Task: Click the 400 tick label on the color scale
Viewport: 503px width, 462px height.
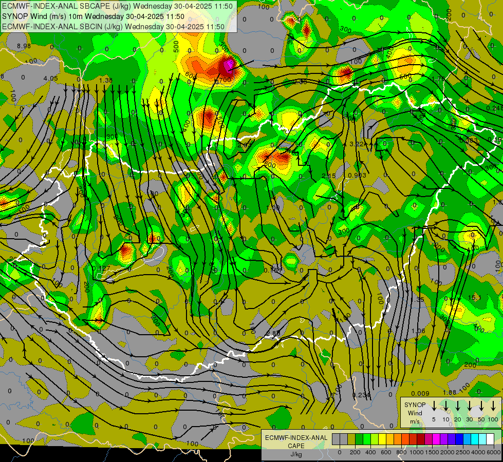Action: [x=370, y=452]
